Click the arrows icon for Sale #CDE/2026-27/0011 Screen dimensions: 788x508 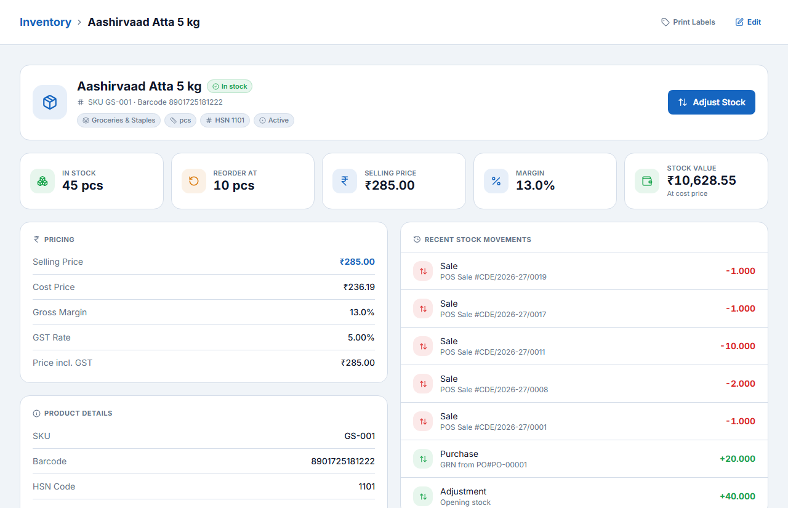[423, 346]
